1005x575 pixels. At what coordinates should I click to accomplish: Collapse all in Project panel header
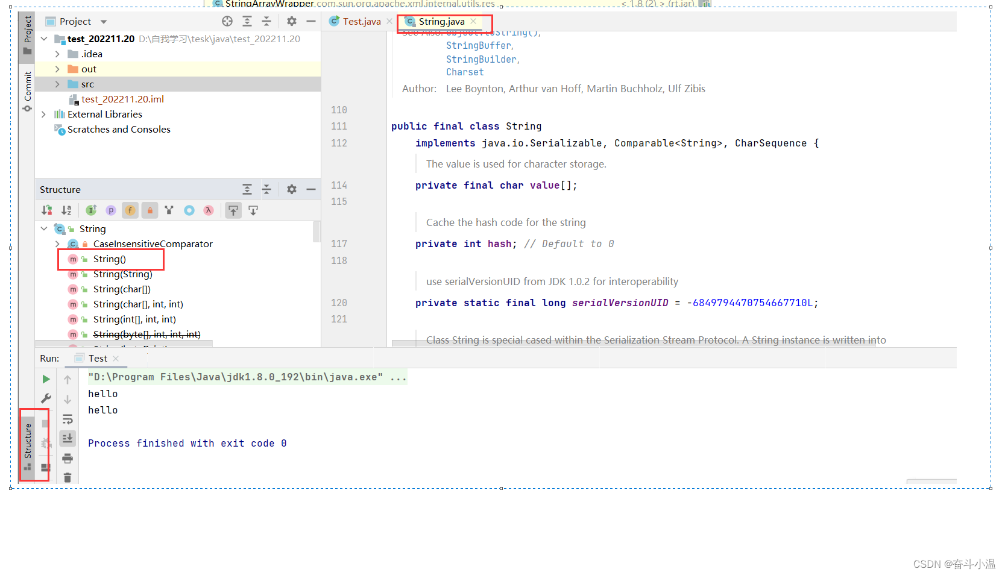[266, 21]
